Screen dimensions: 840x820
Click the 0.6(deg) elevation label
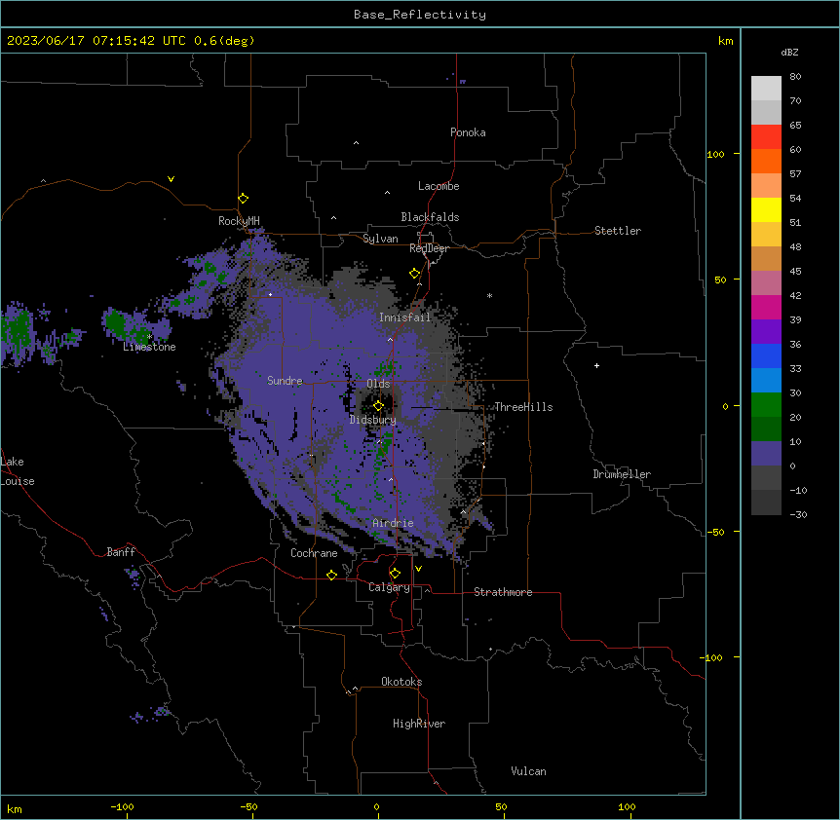[x=224, y=41]
